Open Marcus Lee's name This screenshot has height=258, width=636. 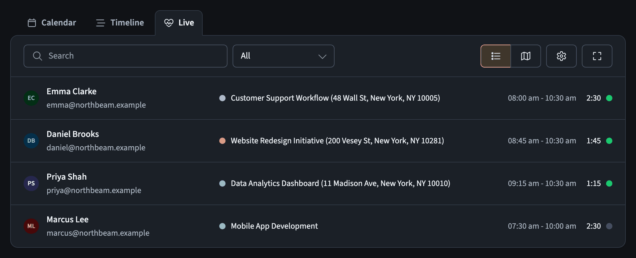pyautogui.click(x=68, y=219)
